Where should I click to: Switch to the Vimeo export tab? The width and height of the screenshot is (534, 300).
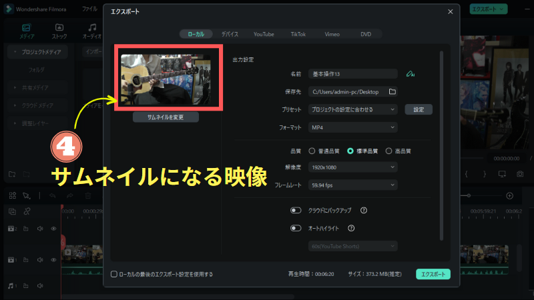coord(332,34)
